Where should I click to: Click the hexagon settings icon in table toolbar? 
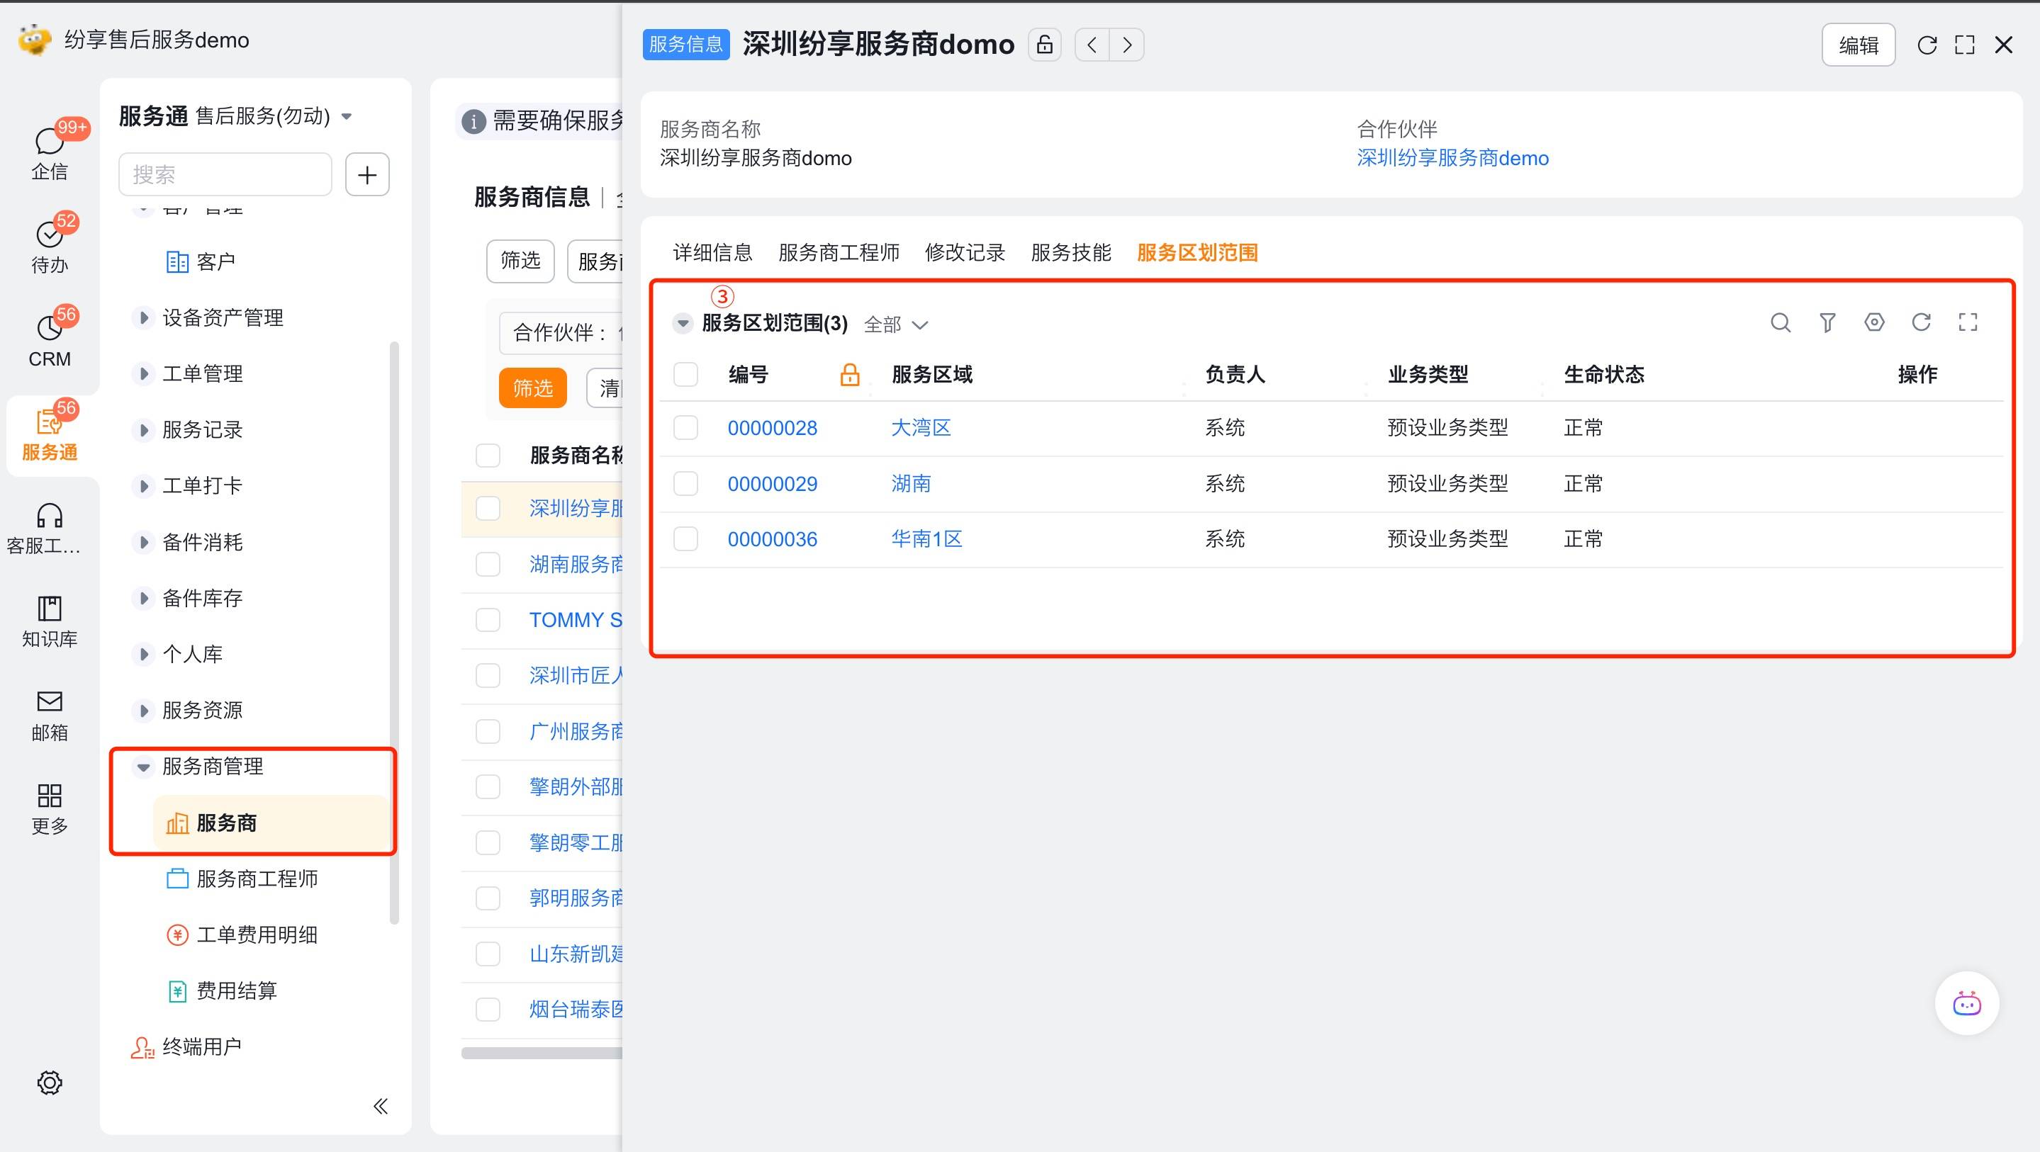click(x=1873, y=322)
